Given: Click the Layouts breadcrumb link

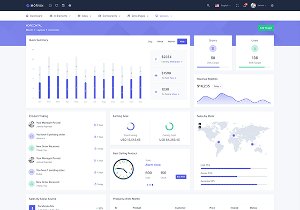Looking at the screenshot, I should point(41,30).
